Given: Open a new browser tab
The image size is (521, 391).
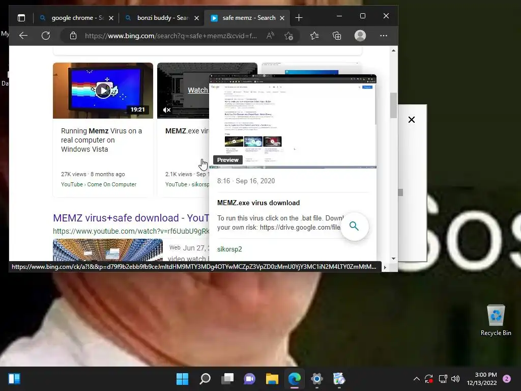Looking at the screenshot, I should [x=299, y=18].
